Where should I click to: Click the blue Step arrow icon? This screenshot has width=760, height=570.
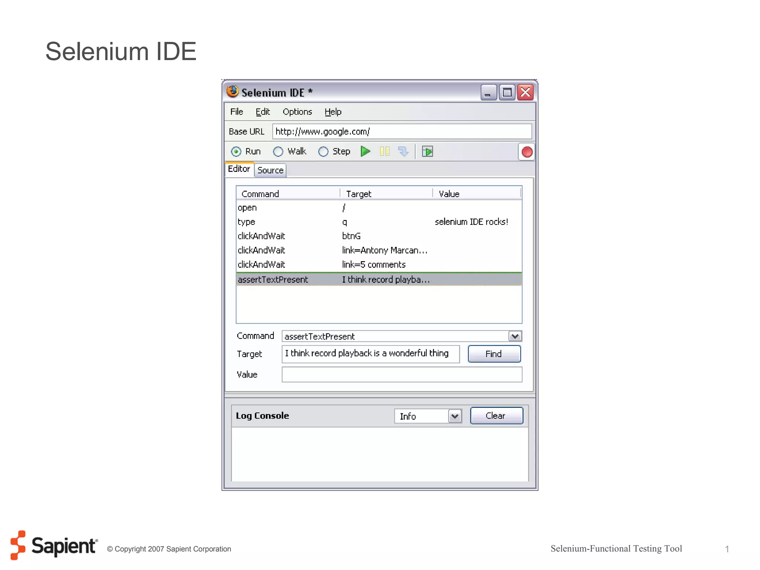(x=403, y=151)
